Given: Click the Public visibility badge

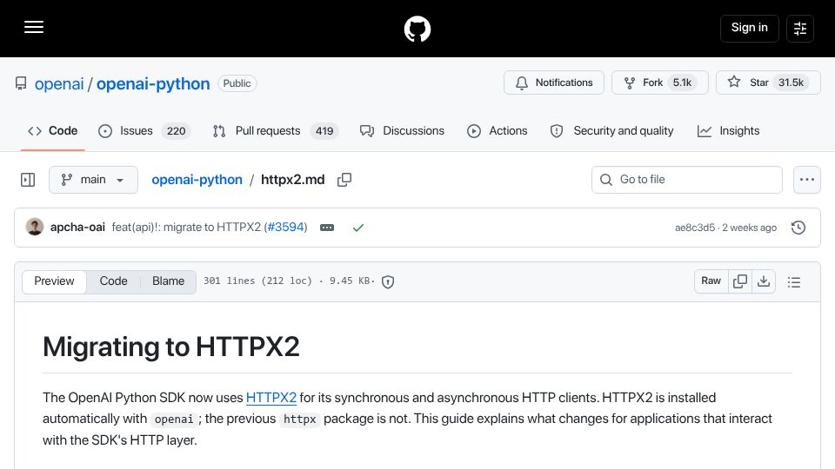Looking at the screenshot, I should coord(237,83).
